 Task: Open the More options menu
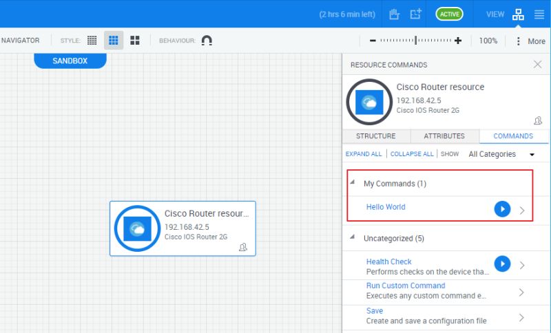point(531,41)
